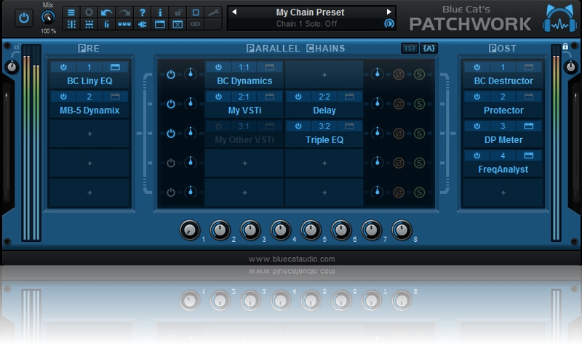
Task: Click the undo arrow in the toolbar
Action: (x=107, y=12)
